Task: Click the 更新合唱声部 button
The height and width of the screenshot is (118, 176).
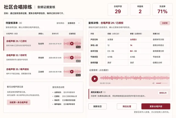Action: click(x=156, y=106)
